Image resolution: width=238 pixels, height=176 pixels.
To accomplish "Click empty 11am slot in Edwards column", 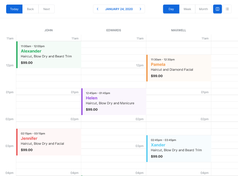I will (x=113, y=45).
